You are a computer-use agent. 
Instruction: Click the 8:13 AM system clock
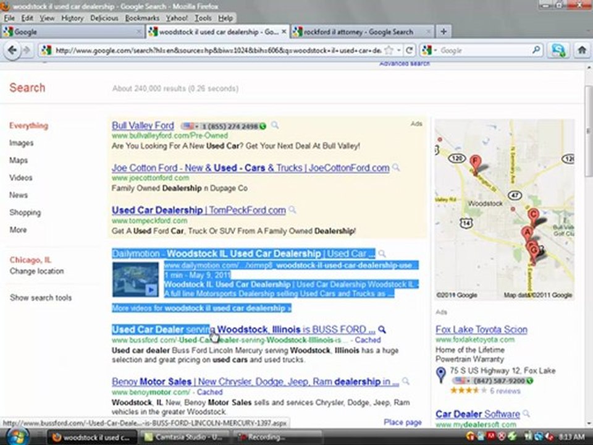pyautogui.click(x=571, y=437)
